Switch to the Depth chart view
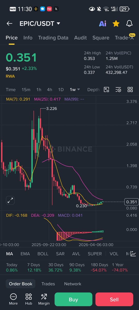The image size is (139, 310). click(x=93, y=90)
